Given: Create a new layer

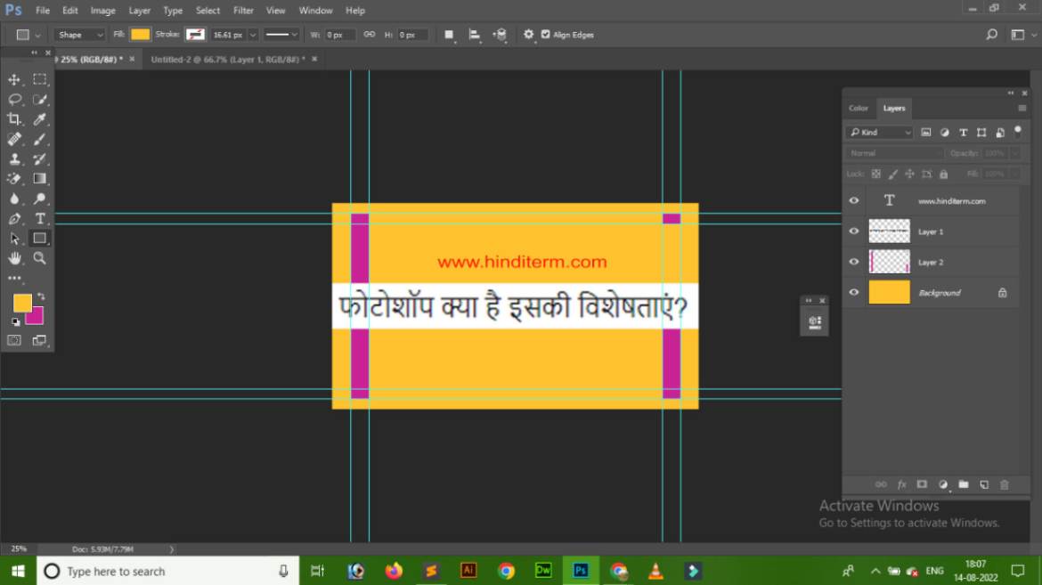Looking at the screenshot, I should (984, 484).
